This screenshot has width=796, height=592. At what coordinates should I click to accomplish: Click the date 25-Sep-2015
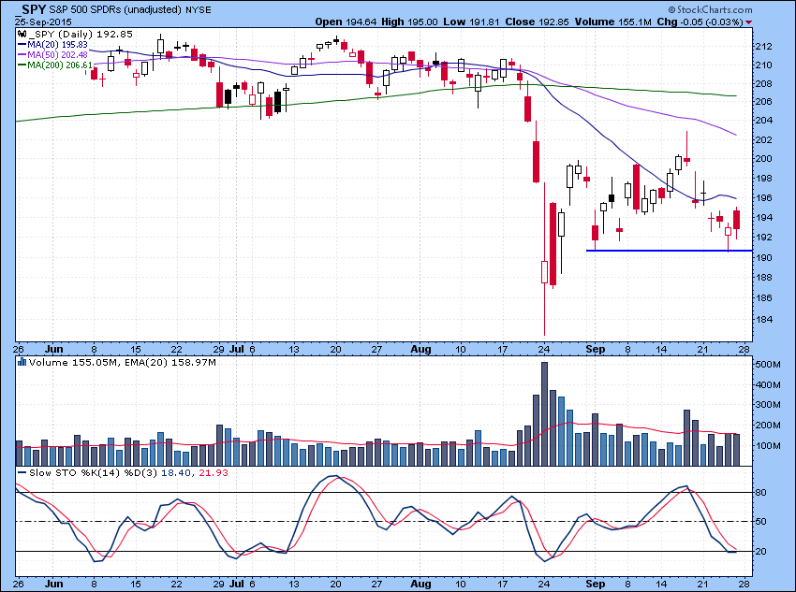point(43,22)
